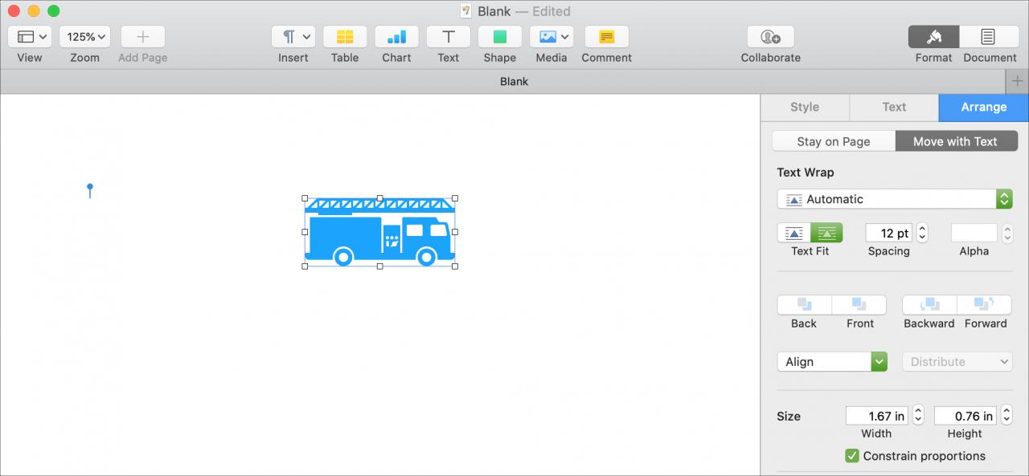
Task: Open the Document sidebar
Action: point(989,37)
